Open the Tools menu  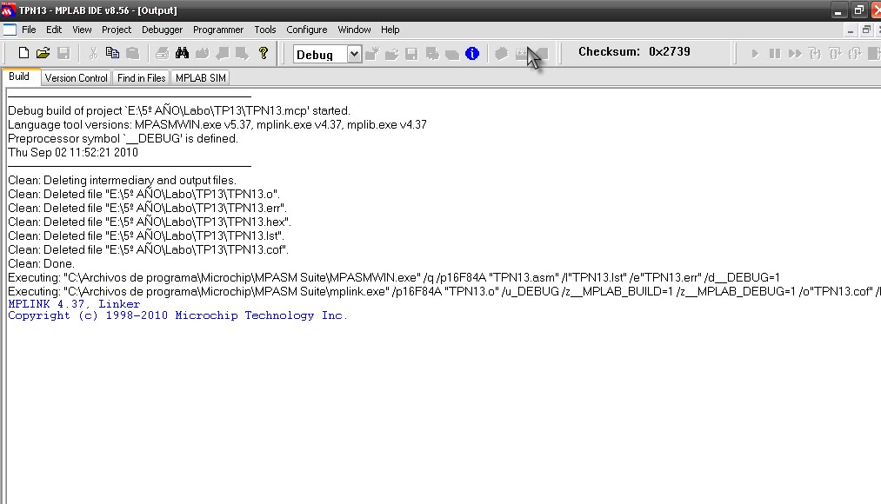tap(264, 30)
